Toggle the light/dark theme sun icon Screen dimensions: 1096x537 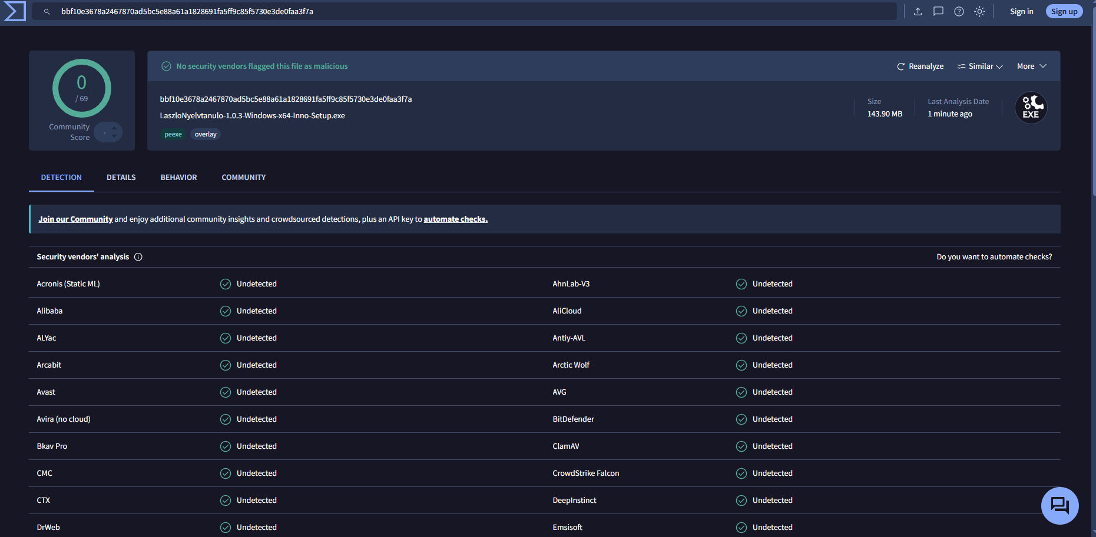tap(979, 11)
